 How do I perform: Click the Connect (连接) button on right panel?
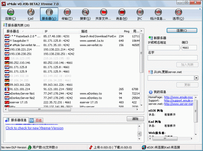coord(182,30)
